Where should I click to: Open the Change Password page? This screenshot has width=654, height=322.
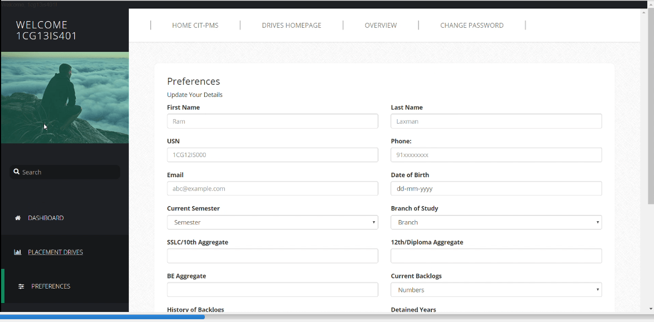pyautogui.click(x=472, y=25)
